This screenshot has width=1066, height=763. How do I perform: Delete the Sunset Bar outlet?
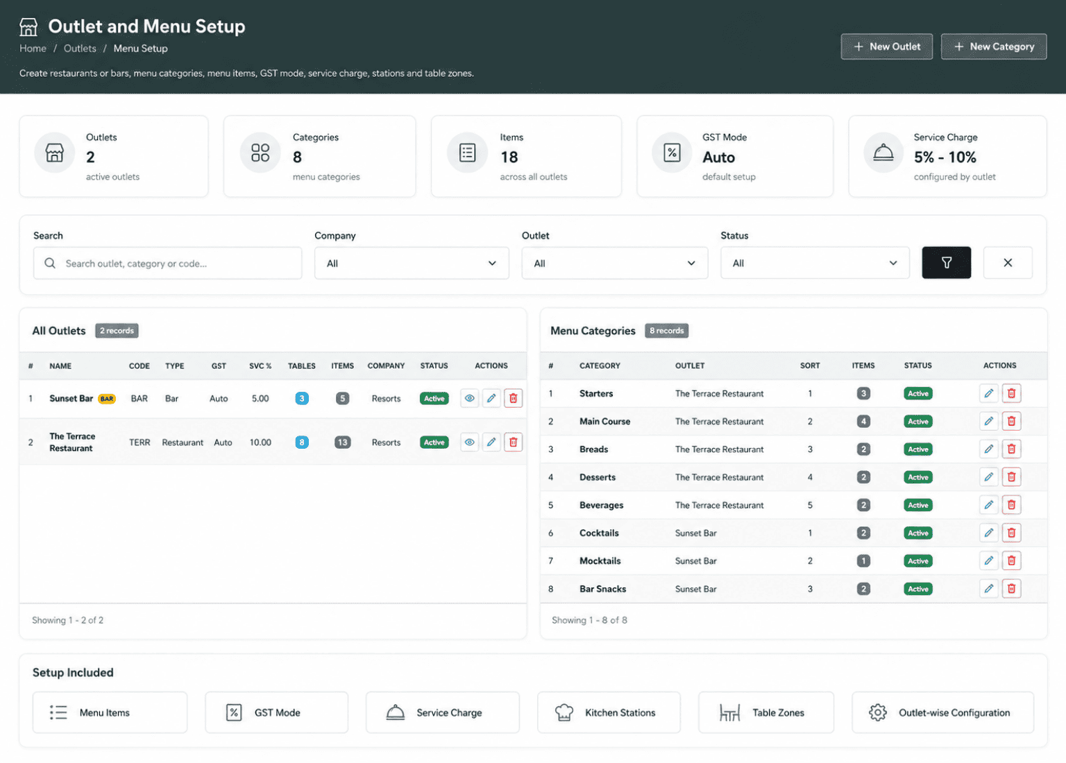(514, 398)
